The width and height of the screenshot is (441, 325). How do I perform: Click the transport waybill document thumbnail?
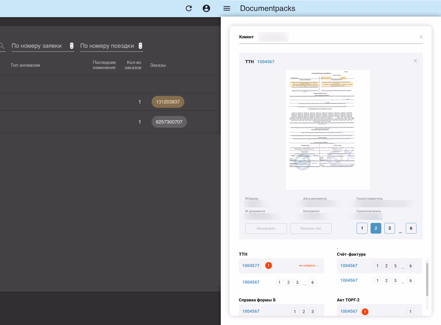point(328,130)
